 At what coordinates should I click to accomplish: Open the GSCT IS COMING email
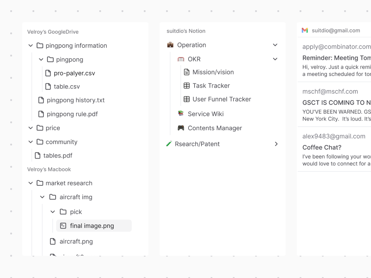[x=334, y=104]
